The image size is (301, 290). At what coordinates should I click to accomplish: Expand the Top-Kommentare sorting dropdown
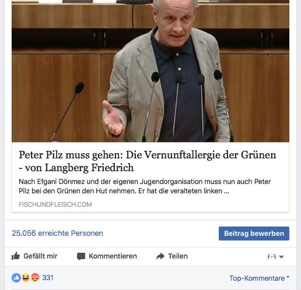point(259,278)
